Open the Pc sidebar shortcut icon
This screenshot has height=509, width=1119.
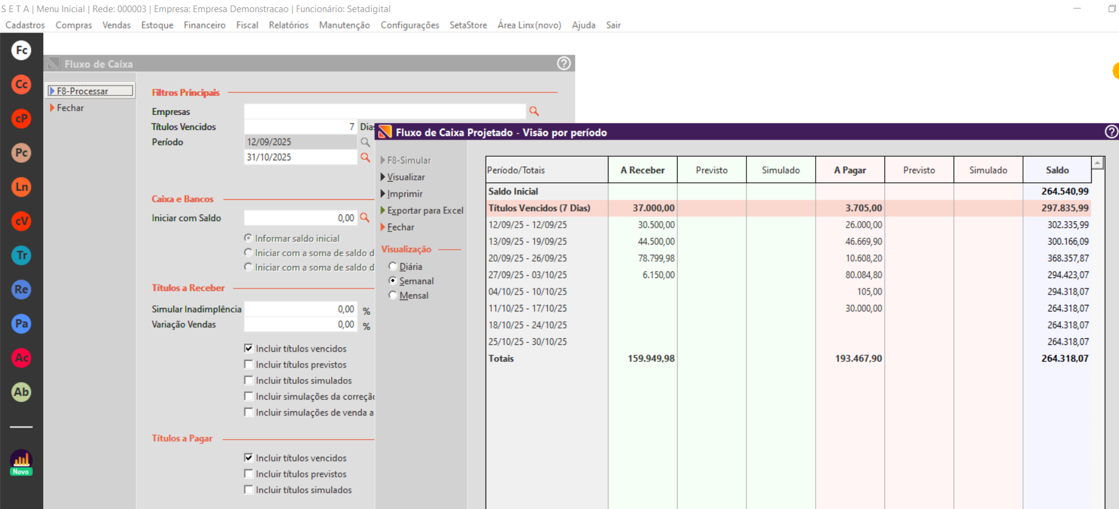[21, 153]
